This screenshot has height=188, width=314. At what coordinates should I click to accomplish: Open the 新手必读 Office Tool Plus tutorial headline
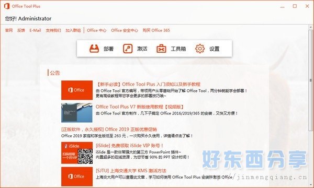[x=148, y=84]
